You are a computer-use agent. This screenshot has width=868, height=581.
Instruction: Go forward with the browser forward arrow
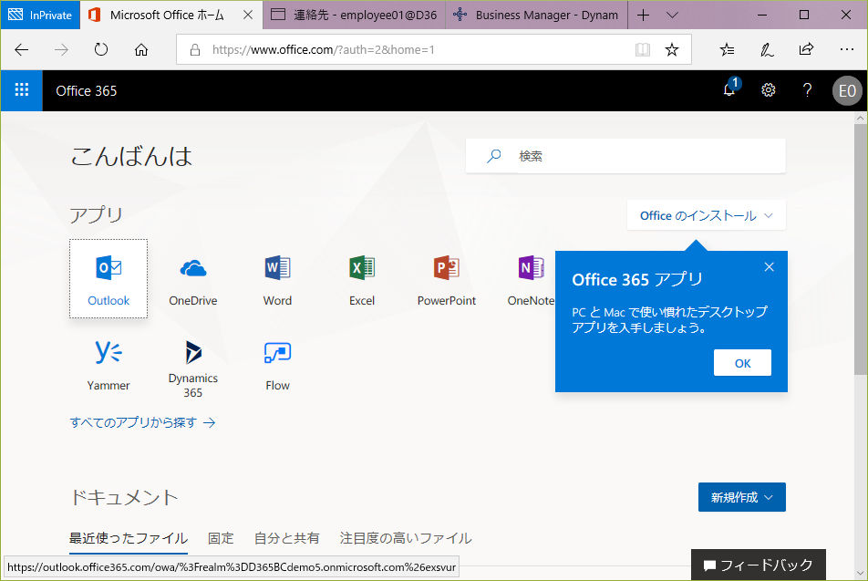61,50
